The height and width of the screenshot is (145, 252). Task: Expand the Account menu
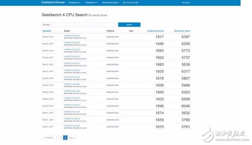(186, 2)
